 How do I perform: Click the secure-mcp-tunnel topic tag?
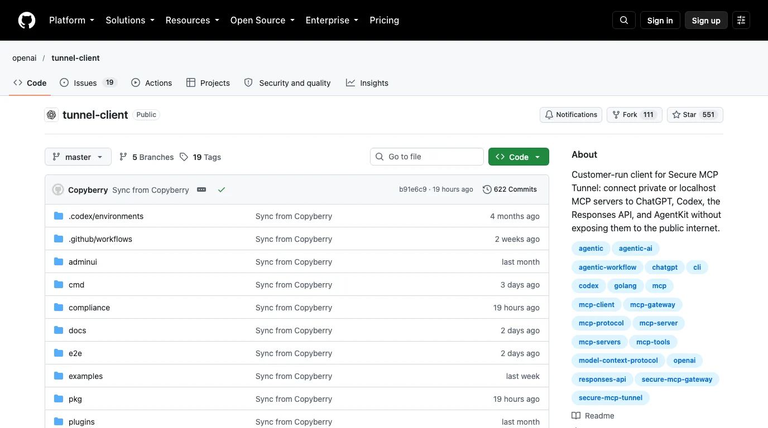(611, 398)
